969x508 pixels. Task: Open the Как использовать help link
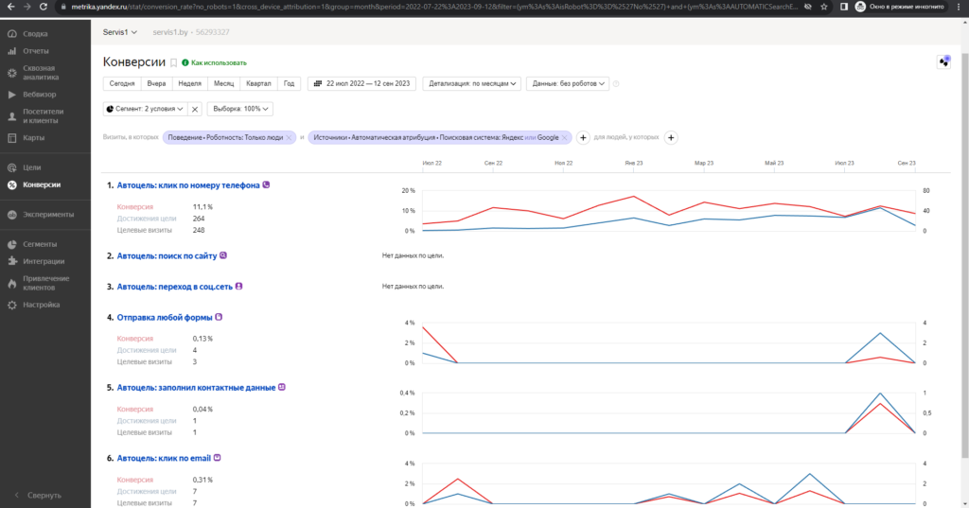coord(215,62)
